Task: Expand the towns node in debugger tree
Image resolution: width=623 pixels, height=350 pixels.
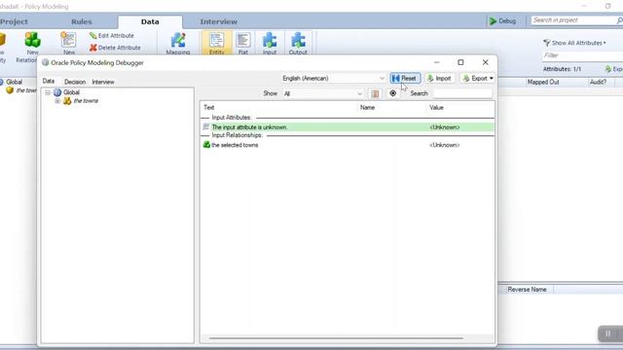Action: [x=57, y=101]
